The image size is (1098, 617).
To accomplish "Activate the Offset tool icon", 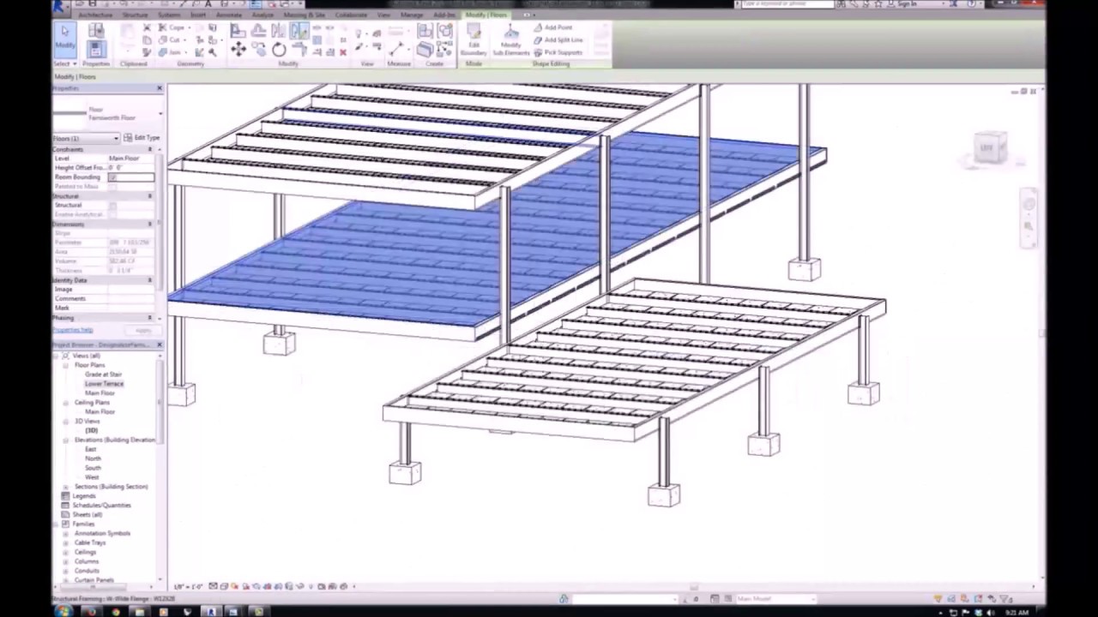I will point(258,31).
